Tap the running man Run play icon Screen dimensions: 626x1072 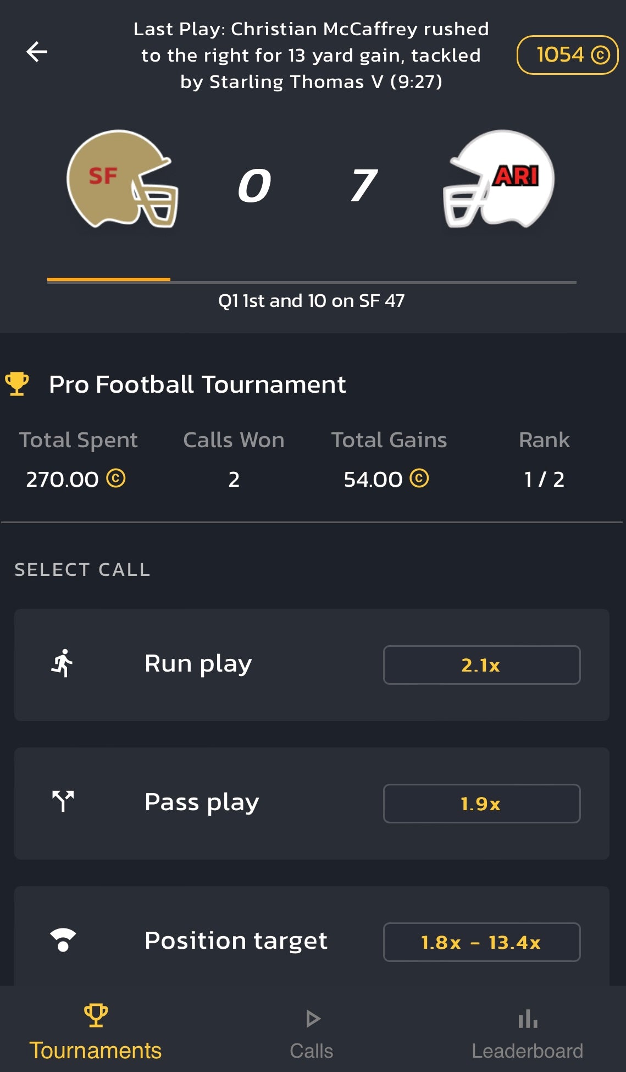(63, 663)
